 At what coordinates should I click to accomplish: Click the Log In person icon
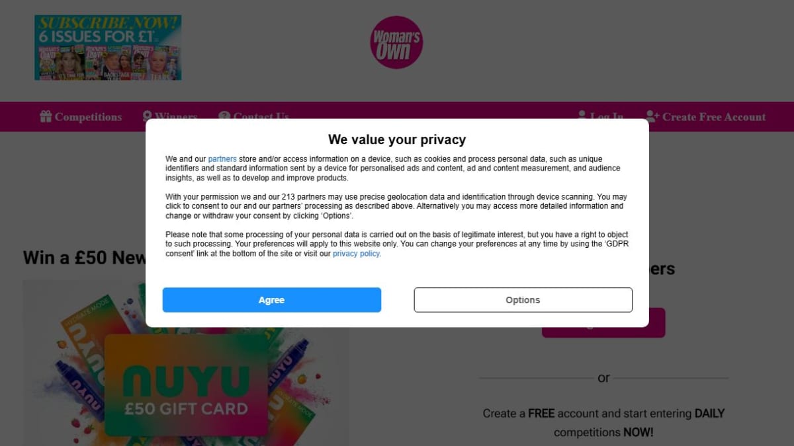point(582,115)
